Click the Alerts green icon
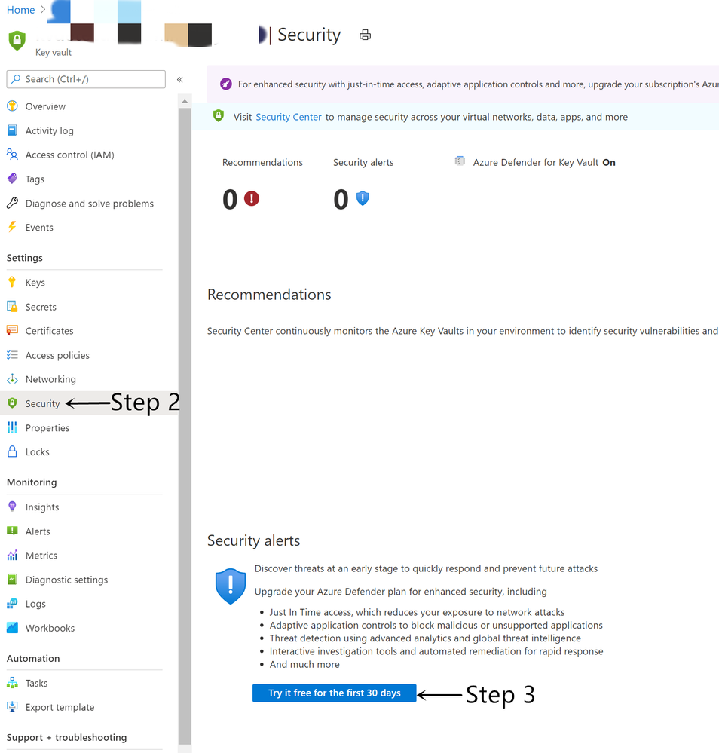 (13, 531)
